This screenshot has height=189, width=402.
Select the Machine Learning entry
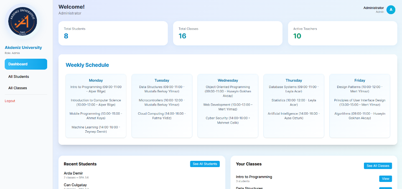pyautogui.click(x=96, y=129)
